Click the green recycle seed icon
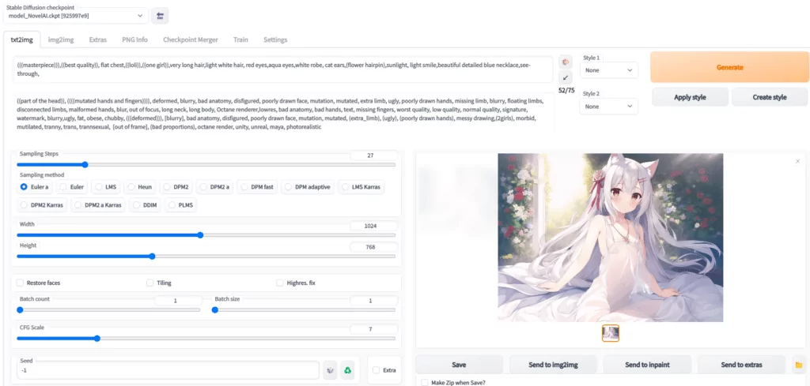This screenshot has width=810, height=386. [x=348, y=370]
